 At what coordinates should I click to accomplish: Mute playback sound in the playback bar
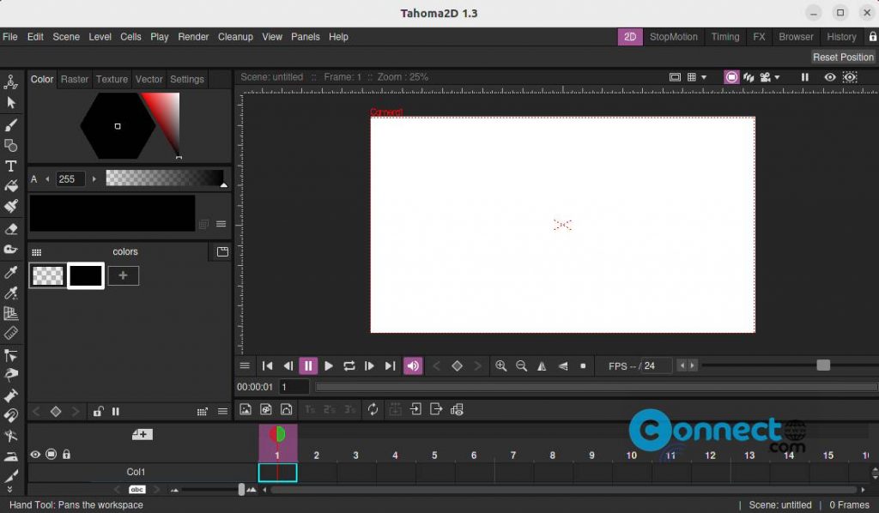(x=412, y=365)
